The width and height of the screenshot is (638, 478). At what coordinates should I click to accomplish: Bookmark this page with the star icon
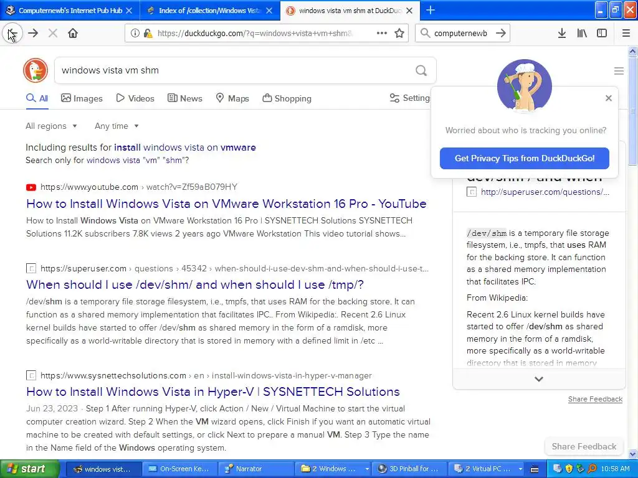[x=399, y=34]
